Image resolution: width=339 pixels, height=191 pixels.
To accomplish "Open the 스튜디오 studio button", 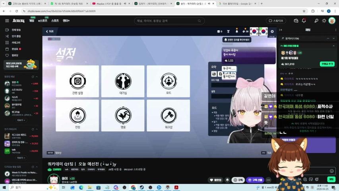I will 276,21.
